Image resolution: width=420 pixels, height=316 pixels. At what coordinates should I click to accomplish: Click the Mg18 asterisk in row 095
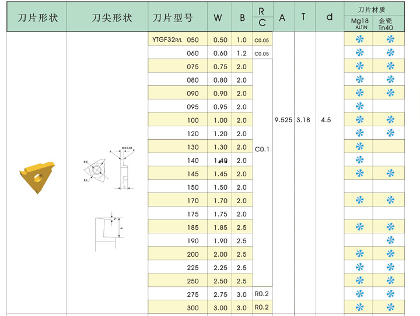tap(359, 106)
